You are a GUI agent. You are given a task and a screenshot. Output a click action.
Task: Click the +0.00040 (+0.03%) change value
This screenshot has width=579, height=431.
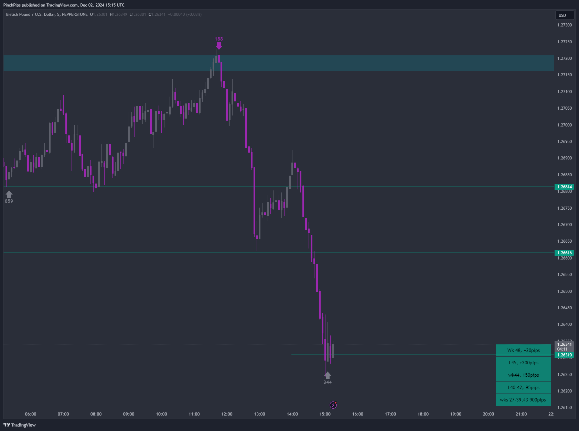(x=185, y=14)
